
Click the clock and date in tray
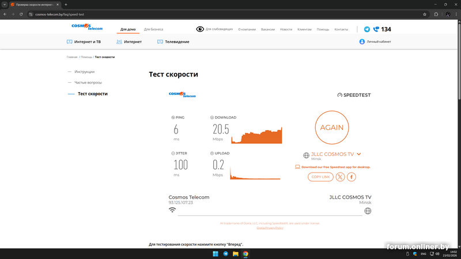pos(450,254)
